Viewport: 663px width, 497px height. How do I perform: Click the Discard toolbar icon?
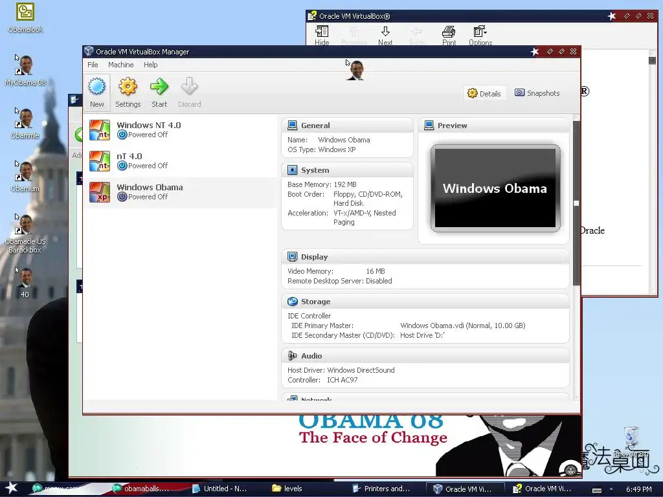(x=190, y=93)
